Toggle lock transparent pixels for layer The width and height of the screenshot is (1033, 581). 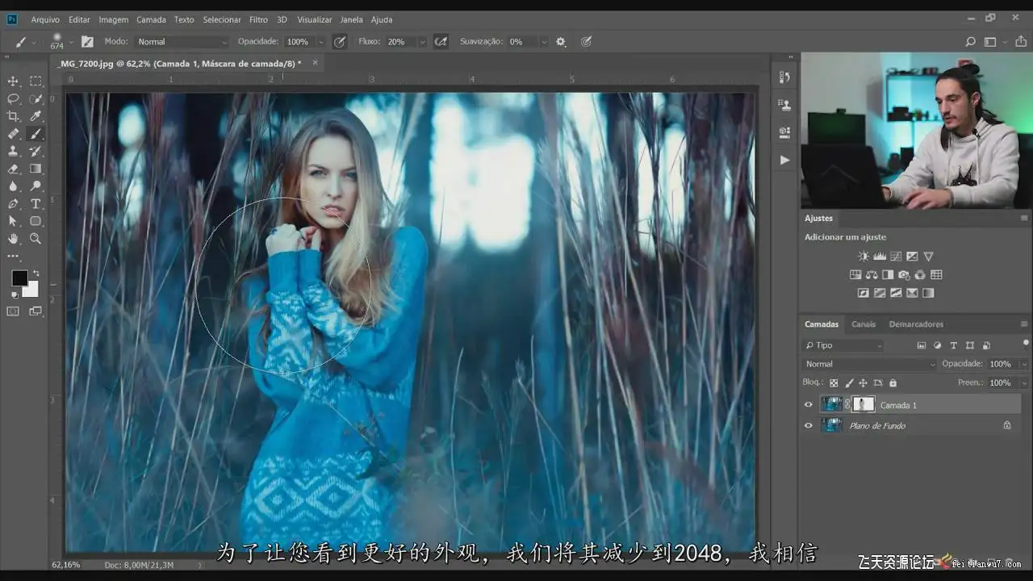click(x=834, y=383)
